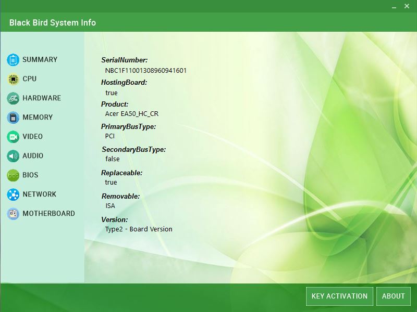Select the SUMMARY clipboard icon
The width and height of the screenshot is (417, 312).
[x=14, y=60]
